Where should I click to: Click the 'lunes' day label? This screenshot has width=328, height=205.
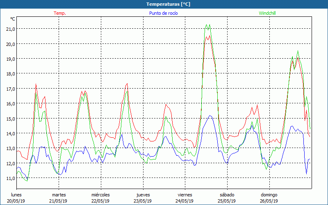(x=16, y=195)
